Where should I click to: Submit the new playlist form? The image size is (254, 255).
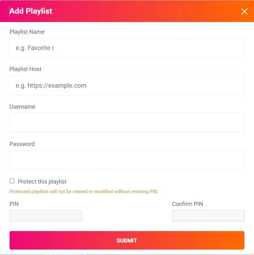coord(127,240)
